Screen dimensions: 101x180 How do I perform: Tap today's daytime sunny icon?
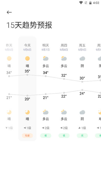[x=27, y=59]
